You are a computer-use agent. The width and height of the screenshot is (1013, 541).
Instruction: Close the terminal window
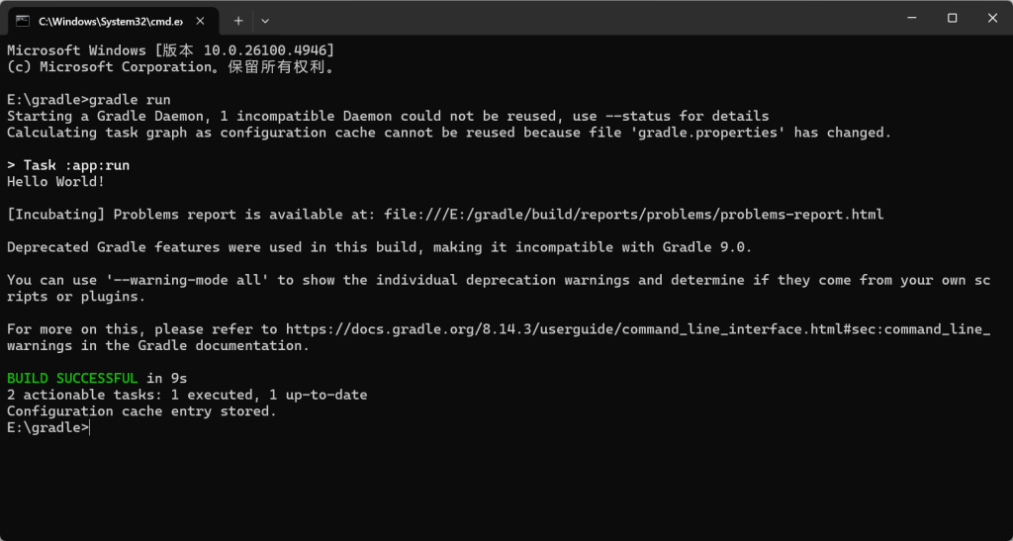click(990, 18)
